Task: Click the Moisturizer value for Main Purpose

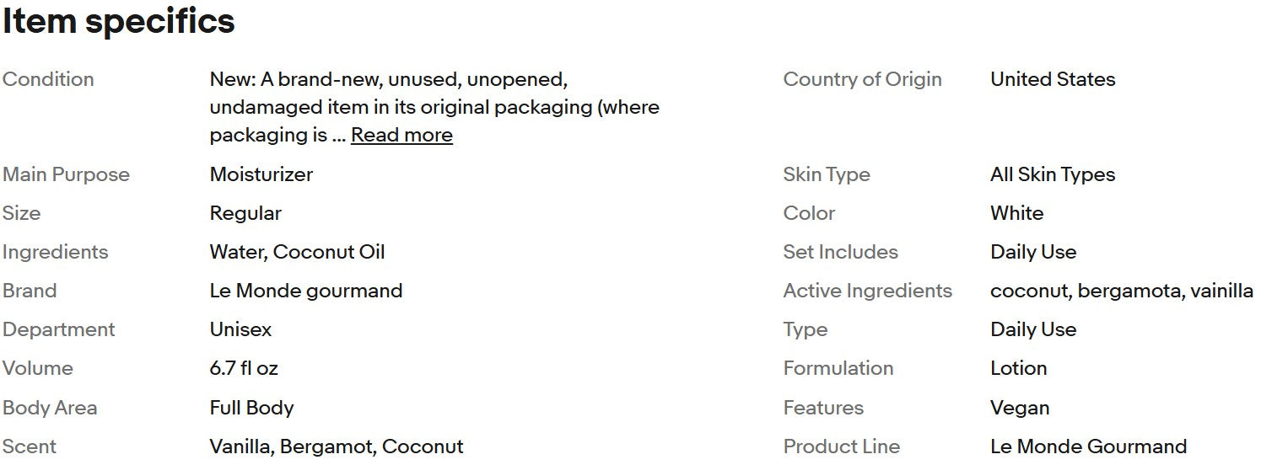Action: (261, 174)
